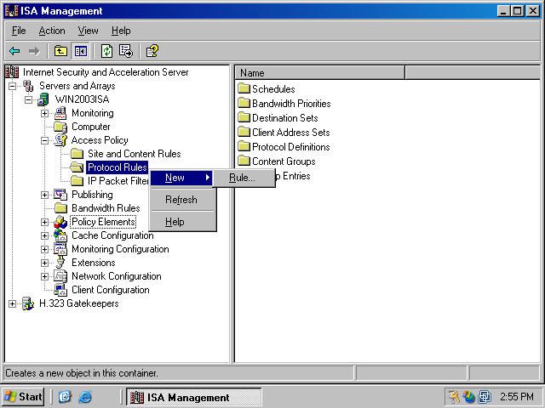Click the clock showing 2:55 PM
The width and height of the screenshot is (545, 408).
point(517,397)
